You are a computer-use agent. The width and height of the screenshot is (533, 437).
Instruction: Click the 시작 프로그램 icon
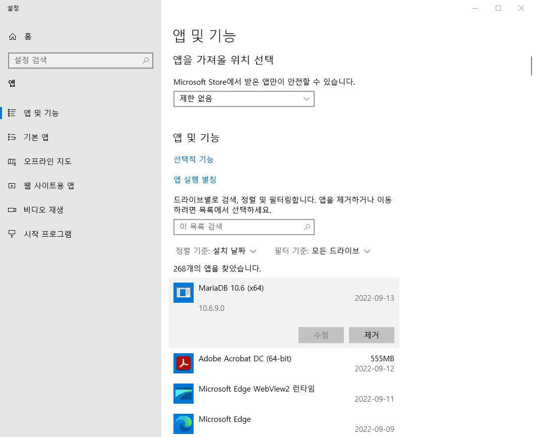click(x=12, y=234)
